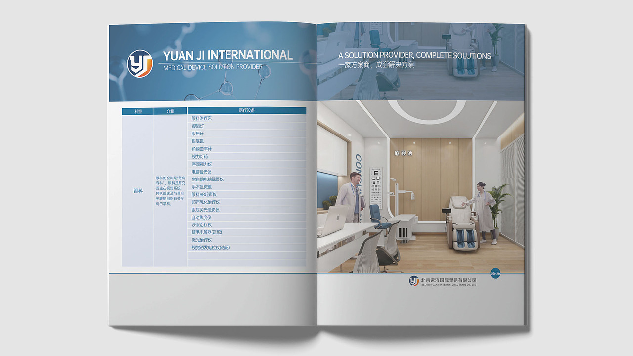Click the ophthalmology introduction paragraph cell
633x356 pixels.
(x=171, y=191)
